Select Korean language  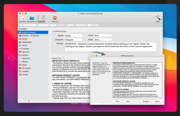click(x=33, y=62)
